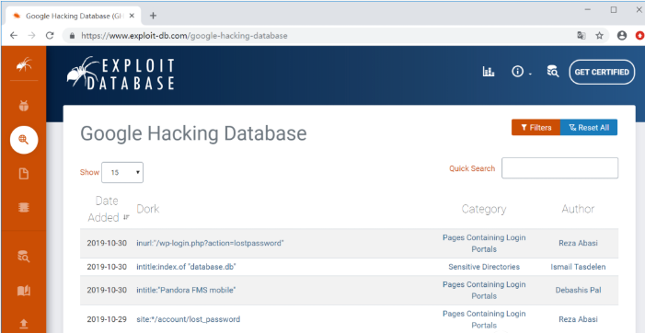The width and height of the screenshot is (645, 333).
Task: Click the address bar URL
Action: pyautogui.click(x=184, y=36)
